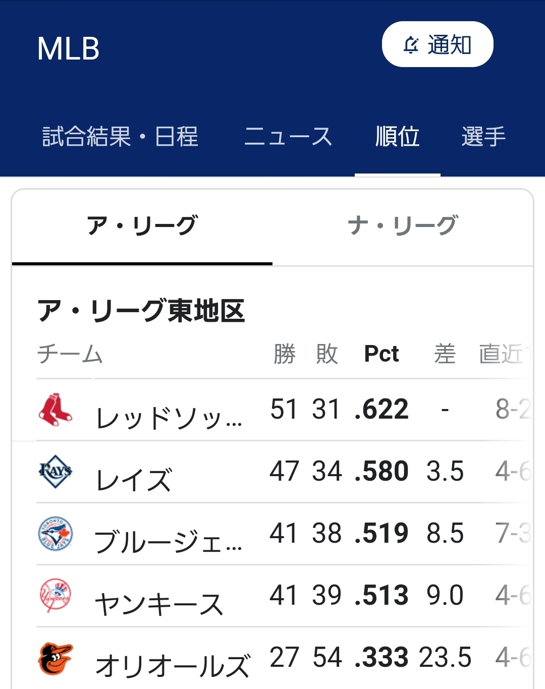Tap the Orioles team logo
545x689 pixels.
click(56, 658)
